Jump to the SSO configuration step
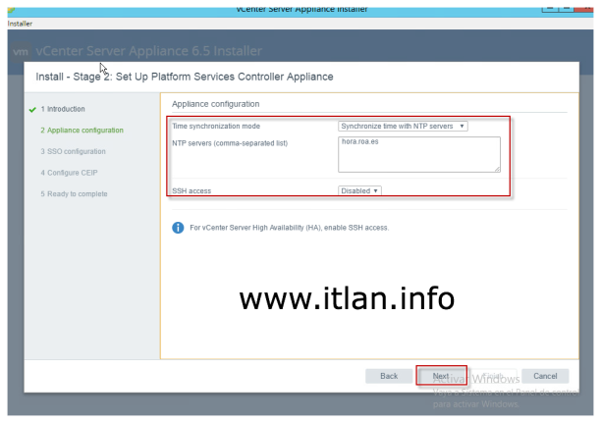The width and height of the screenshot is (601, 423). (74, 151)
